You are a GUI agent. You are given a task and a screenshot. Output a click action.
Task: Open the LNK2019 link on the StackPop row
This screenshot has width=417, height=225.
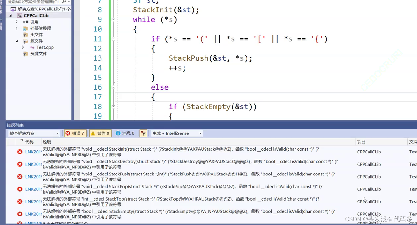[x=33, y=189]
